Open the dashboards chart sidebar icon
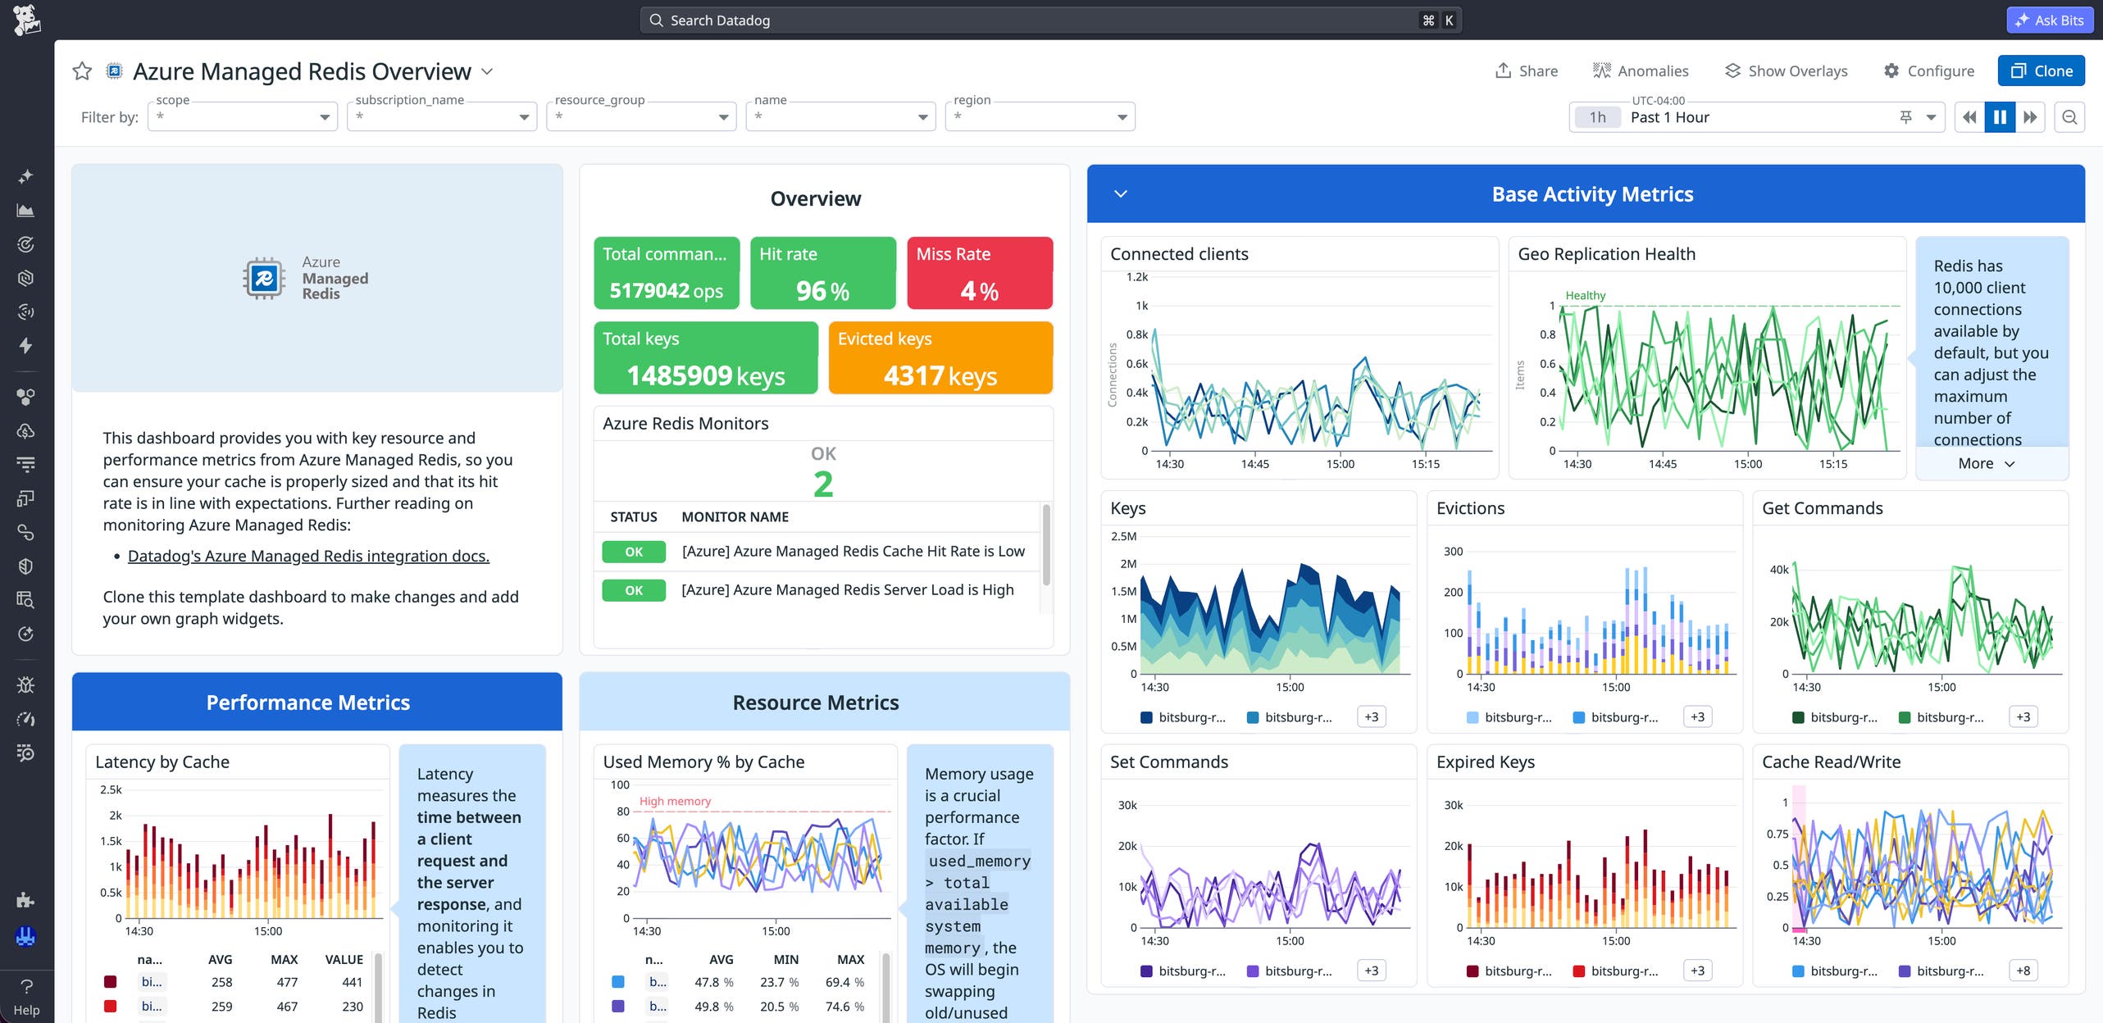Image resolution: width=2103 pixels, height=1023 pixels. tap(25, 211)
